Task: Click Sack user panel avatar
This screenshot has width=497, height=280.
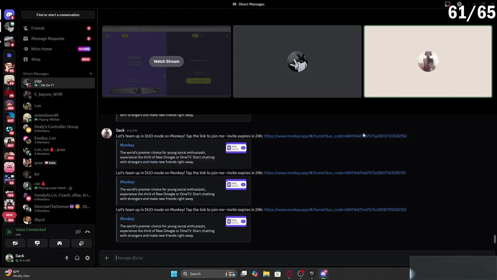Action: point(9,258)
